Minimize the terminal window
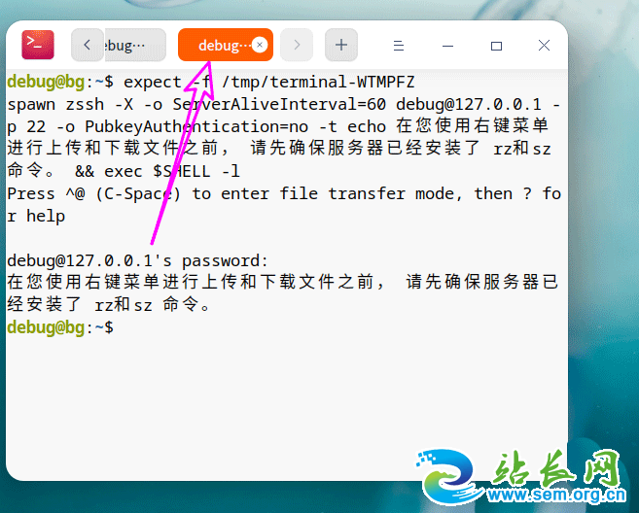The image size is (639, 513). coord(447,46)
